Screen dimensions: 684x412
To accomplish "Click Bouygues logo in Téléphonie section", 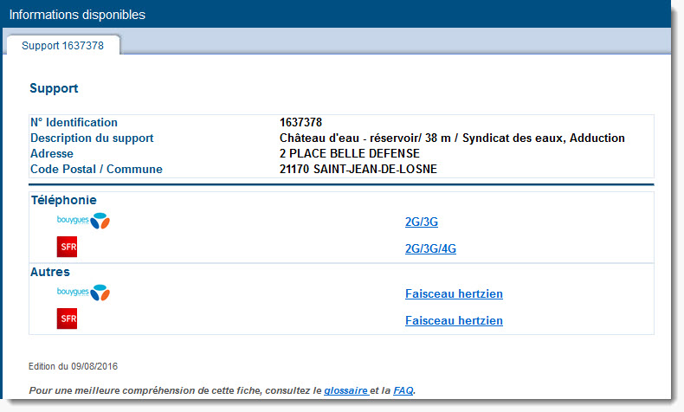I will coord(83,221).
